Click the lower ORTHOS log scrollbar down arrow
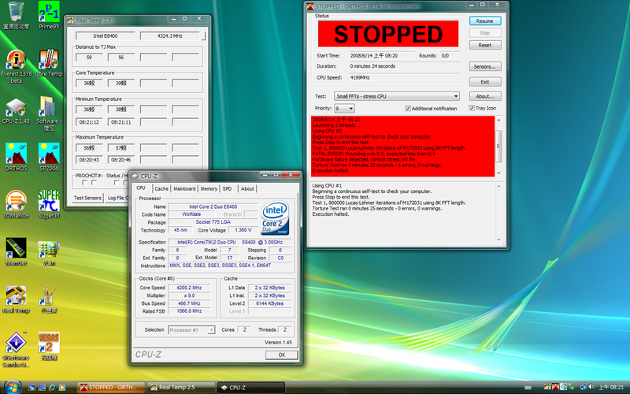 [498, 240]
